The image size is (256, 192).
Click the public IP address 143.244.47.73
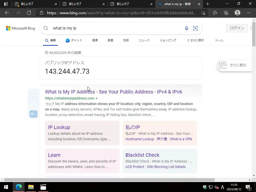point(67,71)
